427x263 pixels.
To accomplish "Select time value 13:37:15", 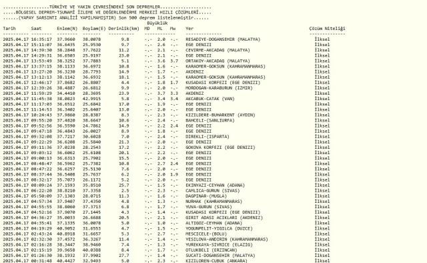I will [41, 66].
